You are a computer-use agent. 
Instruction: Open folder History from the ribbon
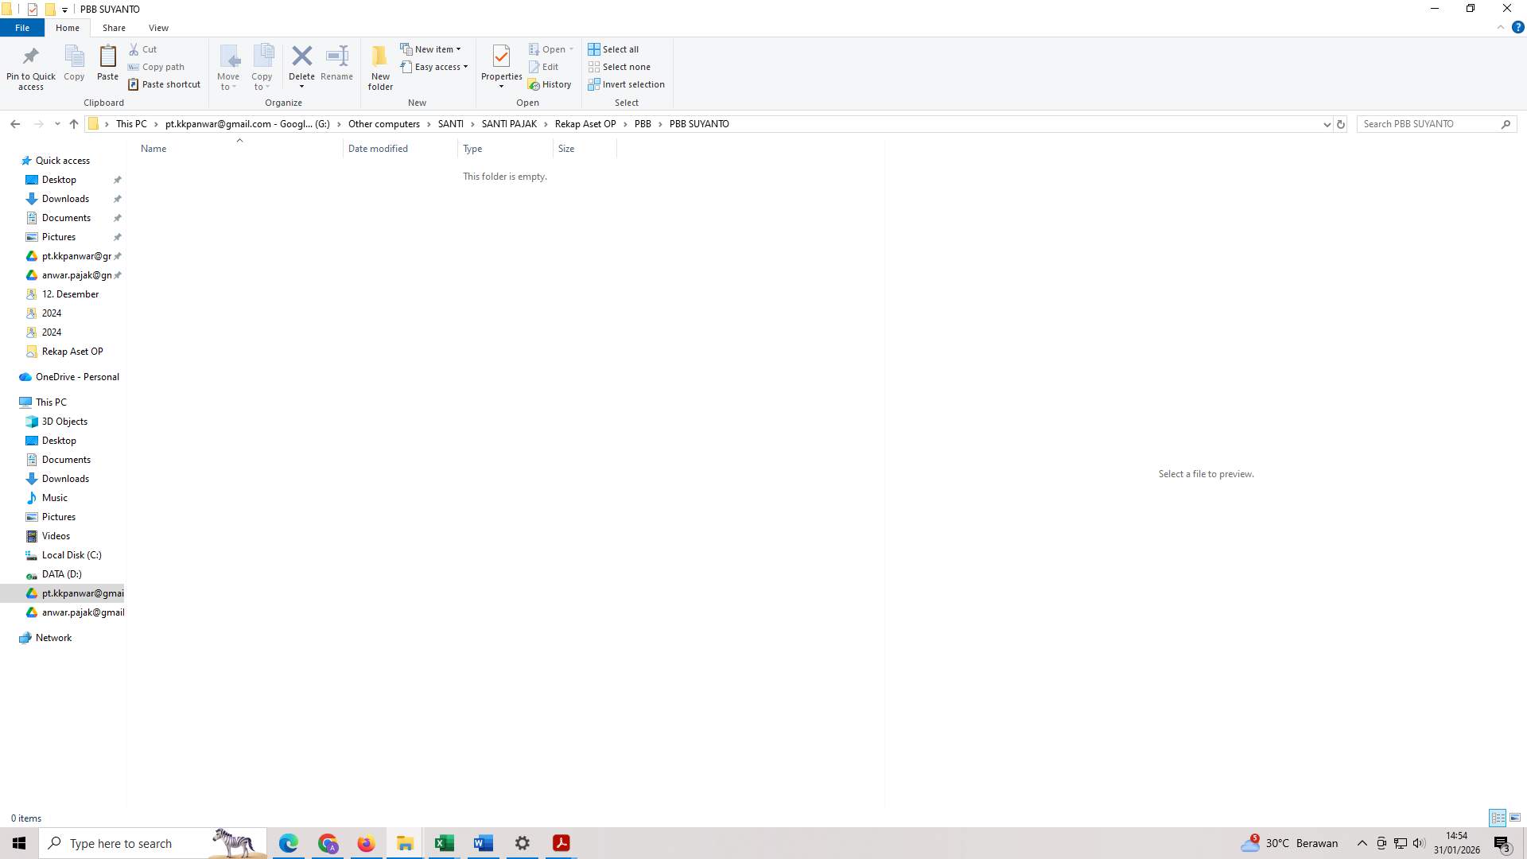point(550,84)
